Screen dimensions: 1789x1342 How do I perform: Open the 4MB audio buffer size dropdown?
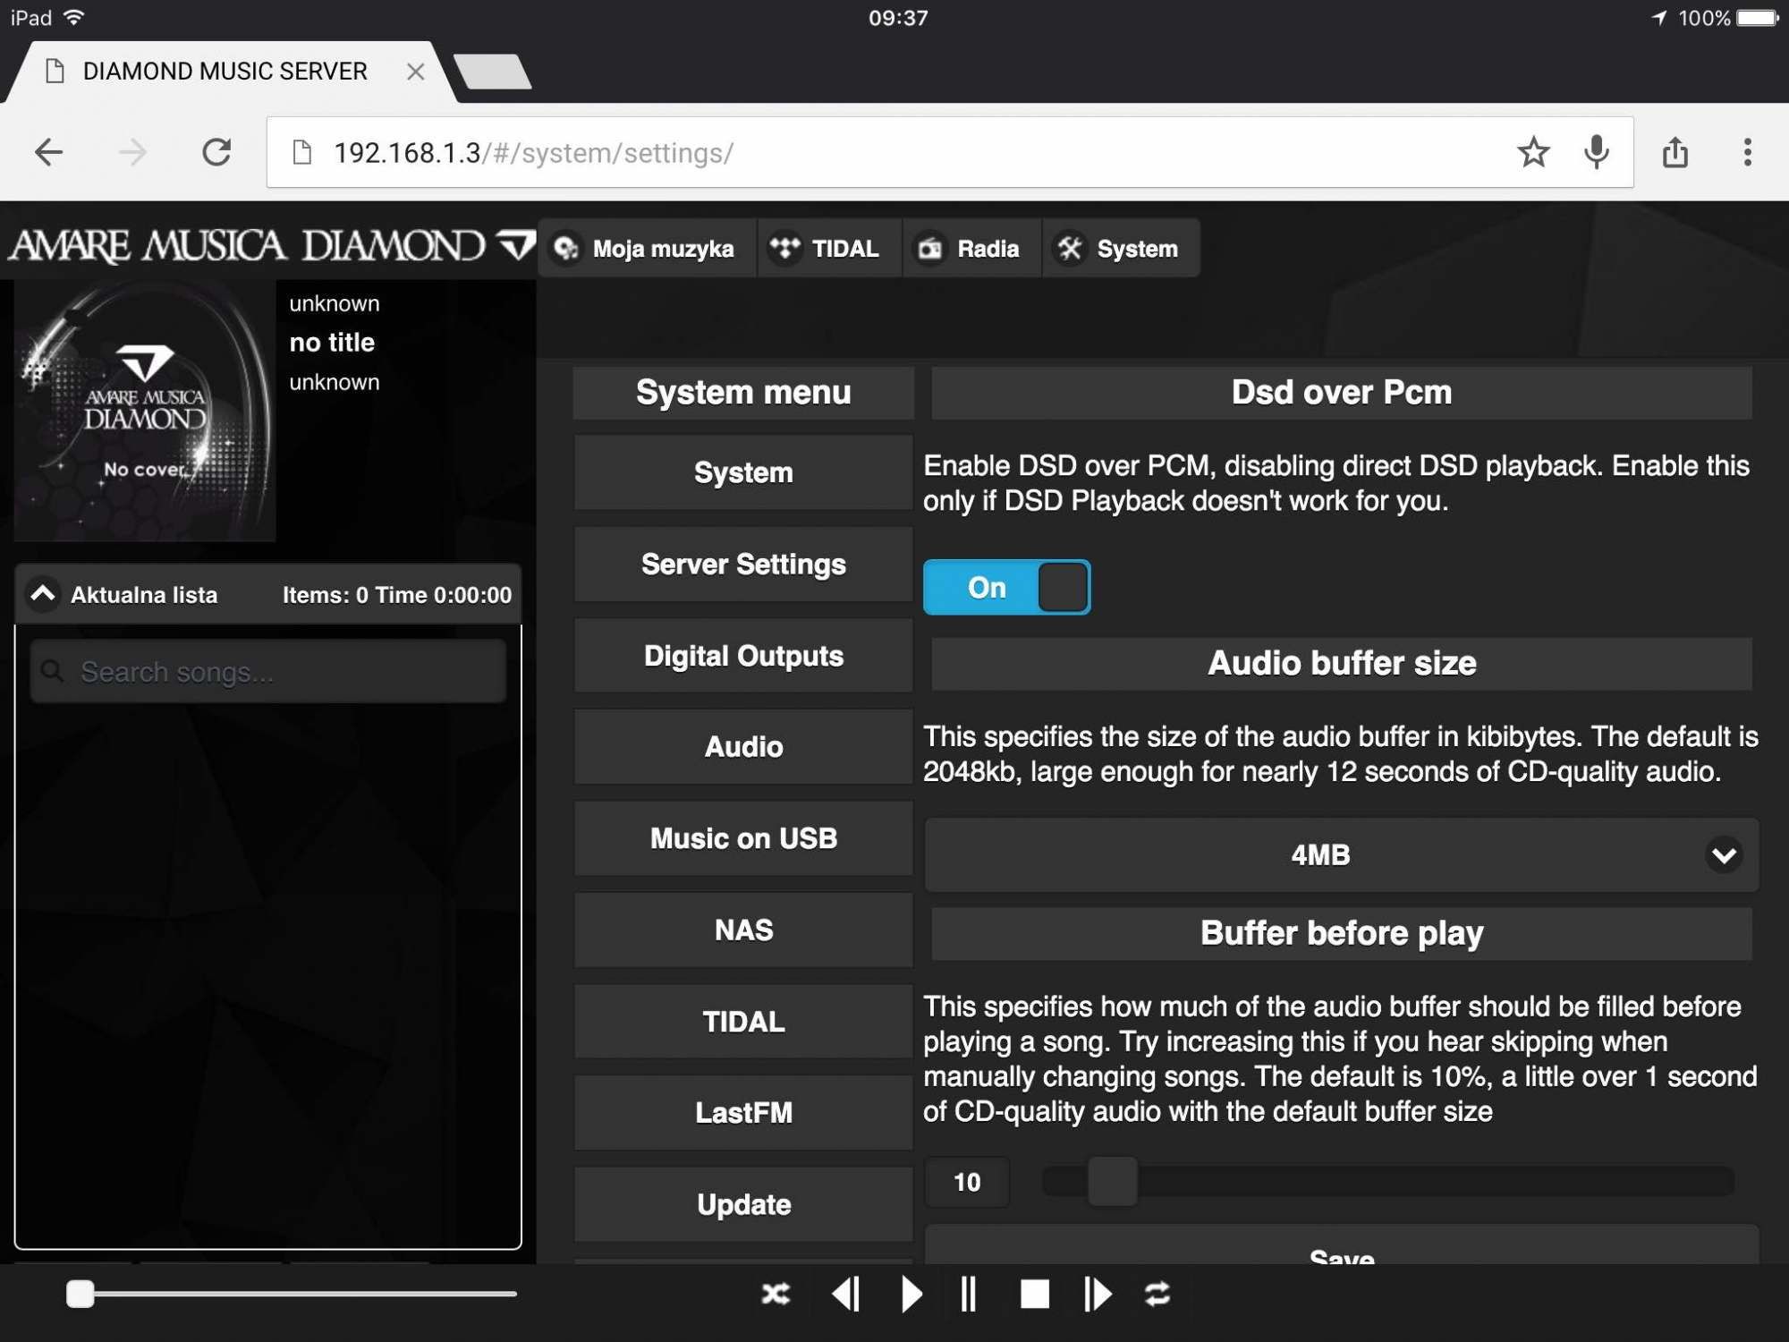(1341, 854)
